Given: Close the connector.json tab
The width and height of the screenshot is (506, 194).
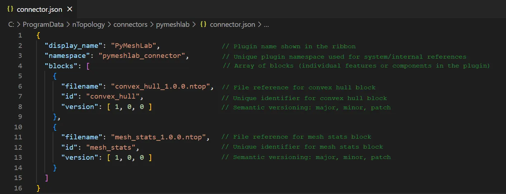Looking at the screenshot, I should click(x=70, y=9).
